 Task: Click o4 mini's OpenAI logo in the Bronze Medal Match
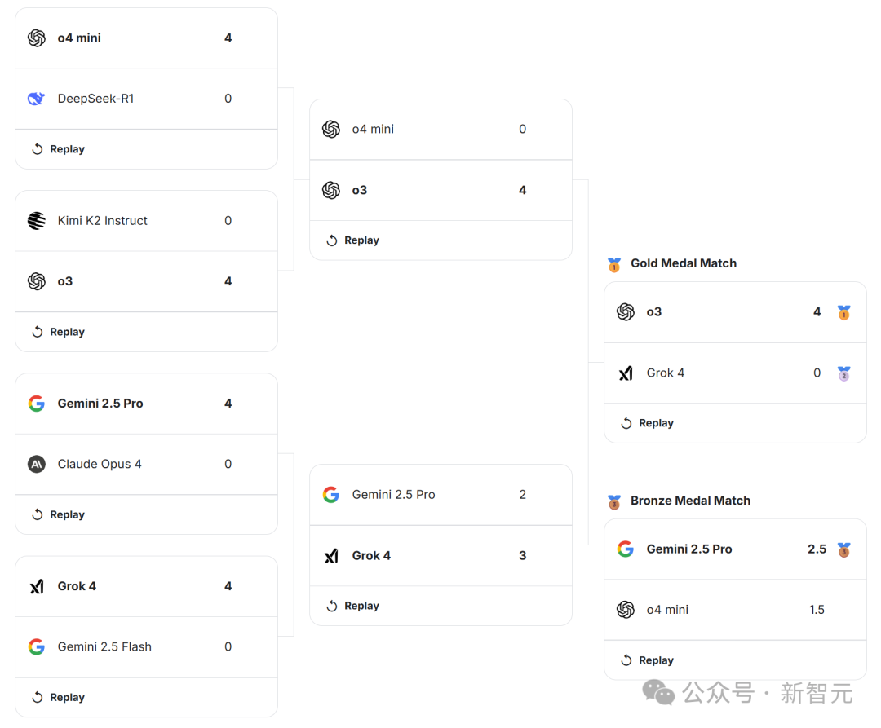[626, 610]
